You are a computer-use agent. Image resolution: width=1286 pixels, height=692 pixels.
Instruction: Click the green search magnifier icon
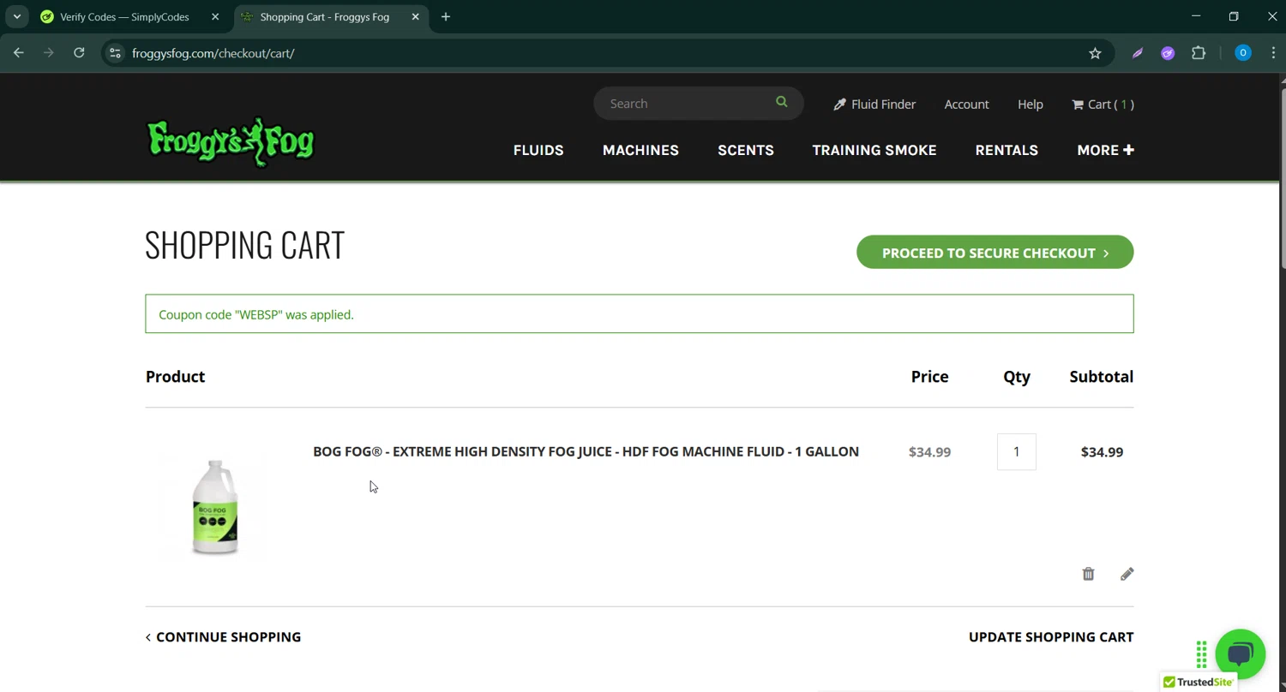coord(781,102)
